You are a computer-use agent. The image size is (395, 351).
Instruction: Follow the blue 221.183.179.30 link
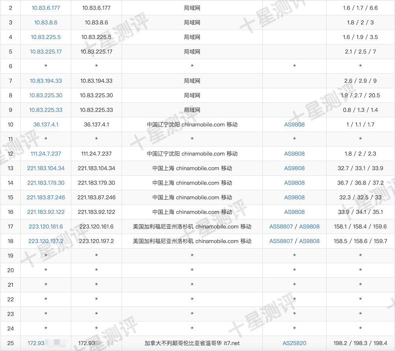click(46, 183)
